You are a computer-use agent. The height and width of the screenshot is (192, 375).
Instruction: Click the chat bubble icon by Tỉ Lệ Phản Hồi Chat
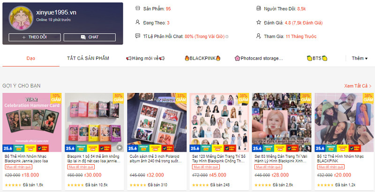(x=137, y=36)
